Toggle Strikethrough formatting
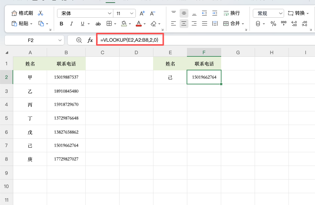Viewport: 315px width, 205px height. pos(98,24)
